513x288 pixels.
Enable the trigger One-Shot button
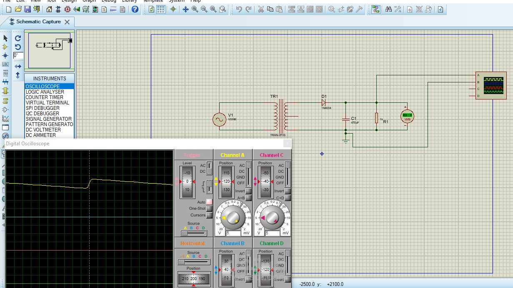point(209,209)
